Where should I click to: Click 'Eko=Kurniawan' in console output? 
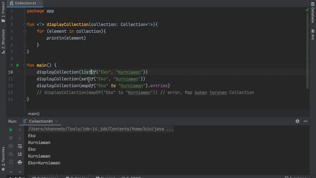coord(44,163)
